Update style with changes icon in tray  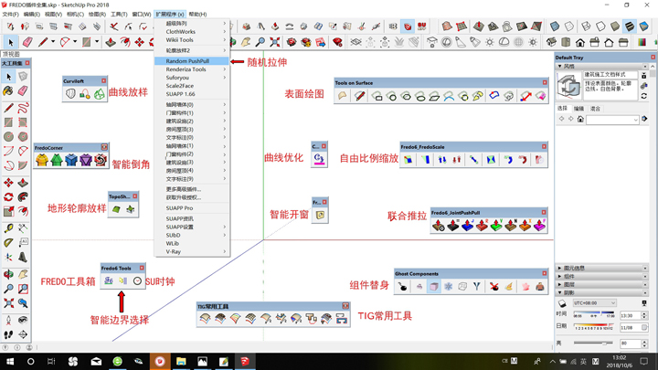pyautogui.click(x=644, y=96)
